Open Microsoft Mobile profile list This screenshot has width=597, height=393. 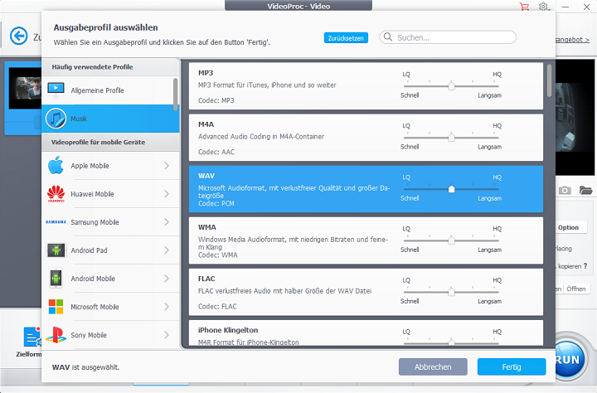coord(110,307)
